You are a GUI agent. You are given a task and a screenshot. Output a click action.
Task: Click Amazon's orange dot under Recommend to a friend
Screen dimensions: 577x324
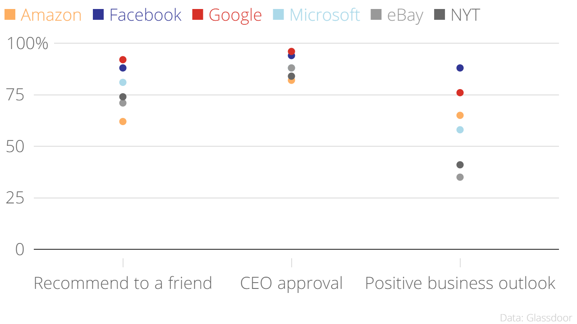pos(123,121)
